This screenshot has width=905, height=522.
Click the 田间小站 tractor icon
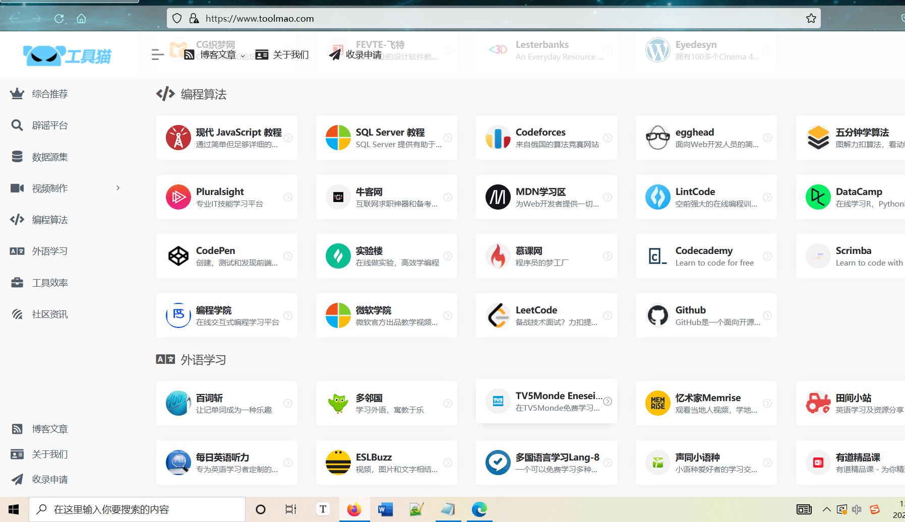pyautogui.click(x=818, y=403)
